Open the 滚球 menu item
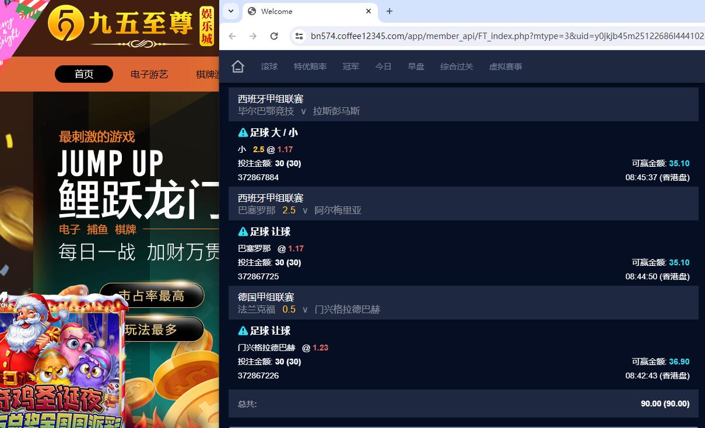 [269, 66]
